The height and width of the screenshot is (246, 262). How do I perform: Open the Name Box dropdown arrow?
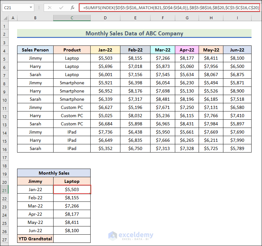(x=31, y=8)
